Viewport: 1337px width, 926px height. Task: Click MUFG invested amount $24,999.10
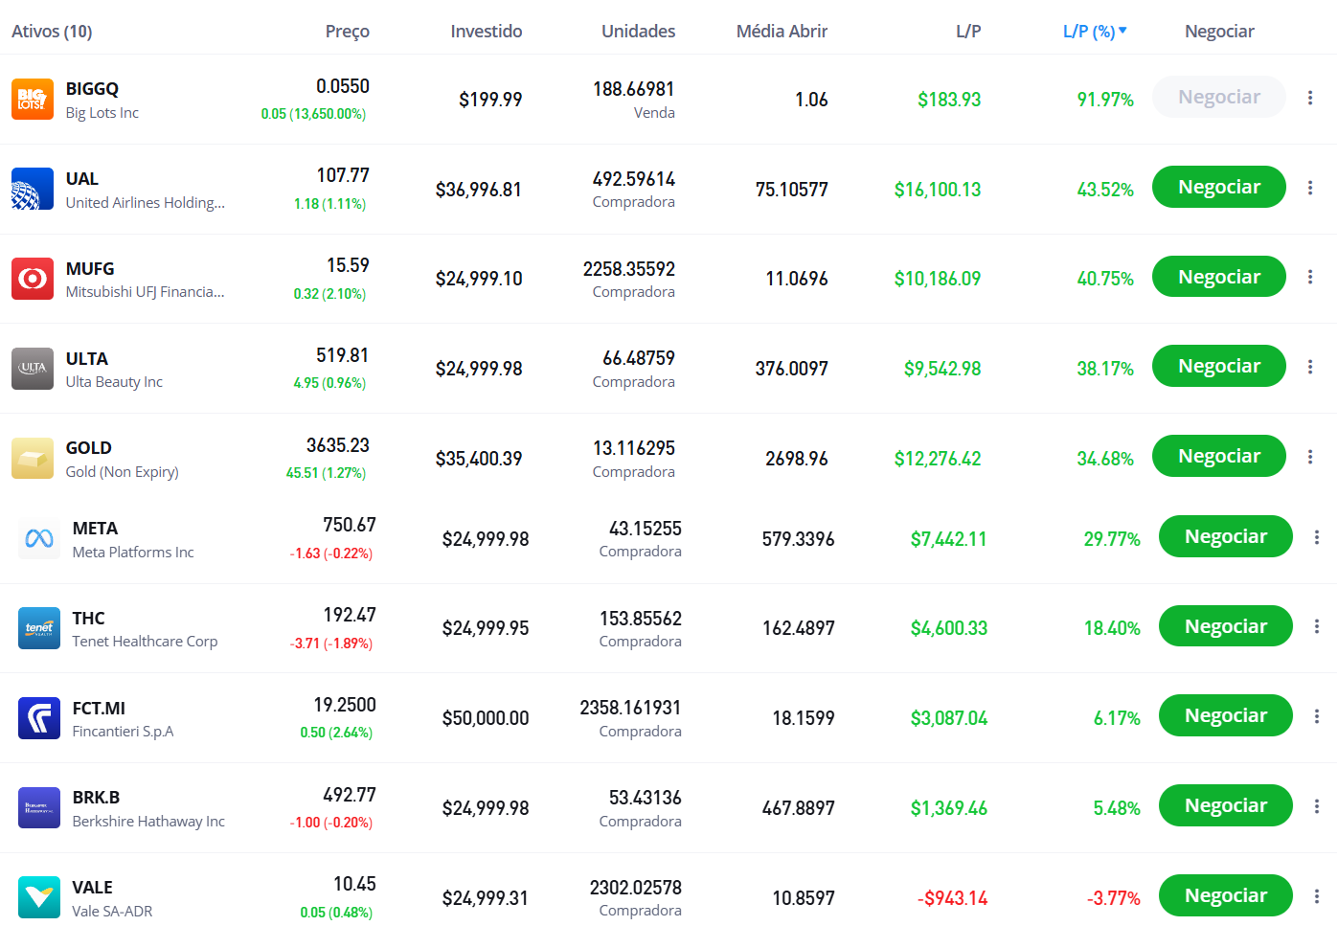pos(479,279)
